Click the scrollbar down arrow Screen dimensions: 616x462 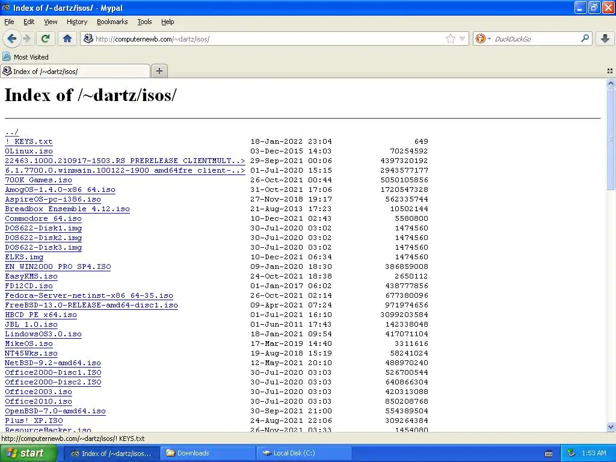611,427
